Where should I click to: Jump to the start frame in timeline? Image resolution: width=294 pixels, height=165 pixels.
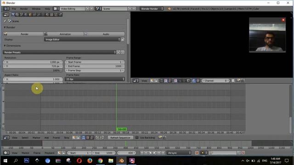(142, 153)
